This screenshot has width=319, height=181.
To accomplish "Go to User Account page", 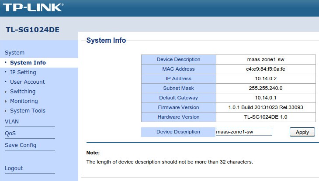I will [27, 82].
